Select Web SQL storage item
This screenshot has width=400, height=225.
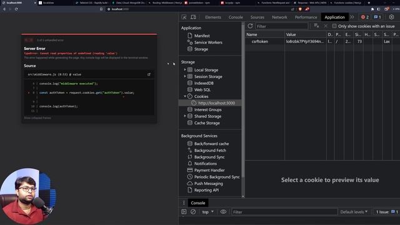202,90
